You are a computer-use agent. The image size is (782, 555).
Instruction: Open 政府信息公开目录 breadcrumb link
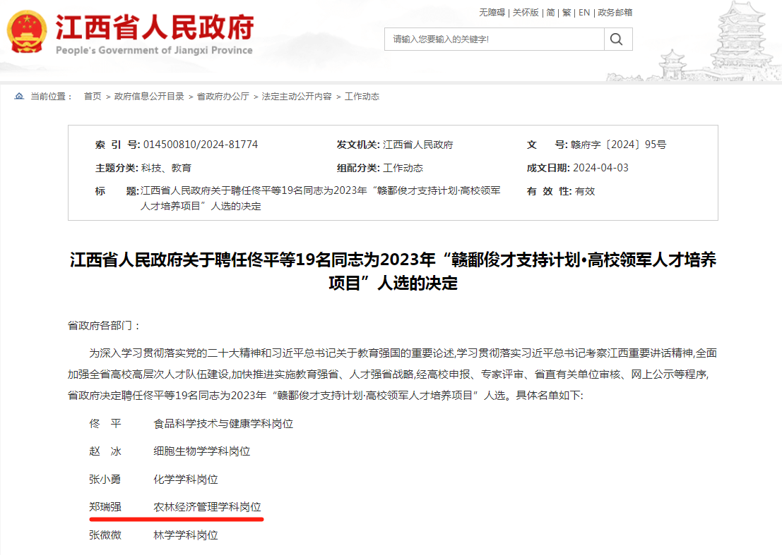(x=149, y=97)
